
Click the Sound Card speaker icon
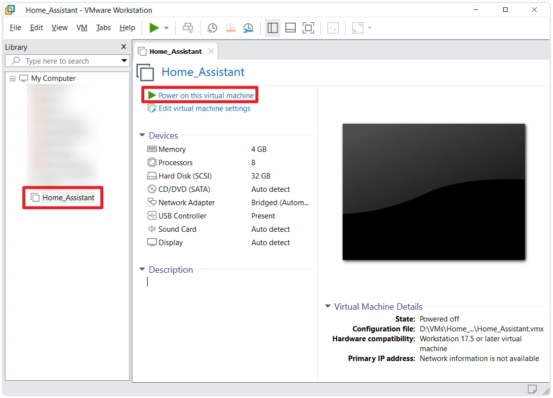click(x=152, y=229)
